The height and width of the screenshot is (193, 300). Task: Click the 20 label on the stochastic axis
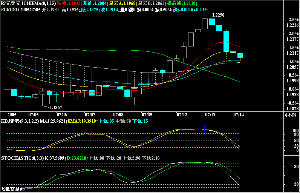click(297, 184)
